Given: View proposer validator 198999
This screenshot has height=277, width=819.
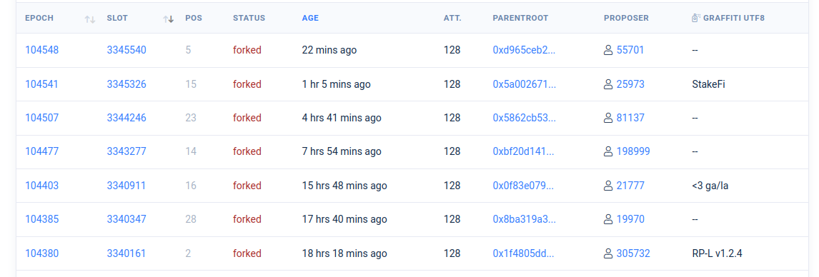Looking at the screenshot, I should coord(633,152).
